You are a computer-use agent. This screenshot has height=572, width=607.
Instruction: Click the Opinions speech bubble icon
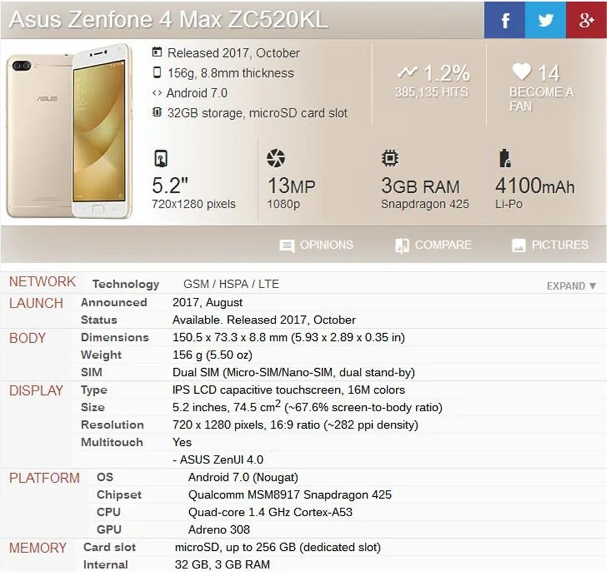(287, 246)
